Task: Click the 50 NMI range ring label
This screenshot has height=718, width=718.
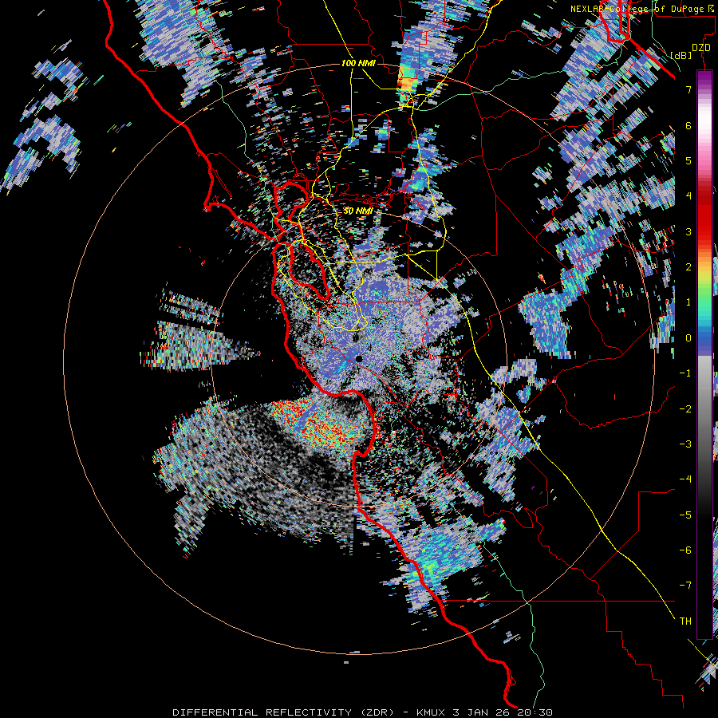Action: coord(358,211)
